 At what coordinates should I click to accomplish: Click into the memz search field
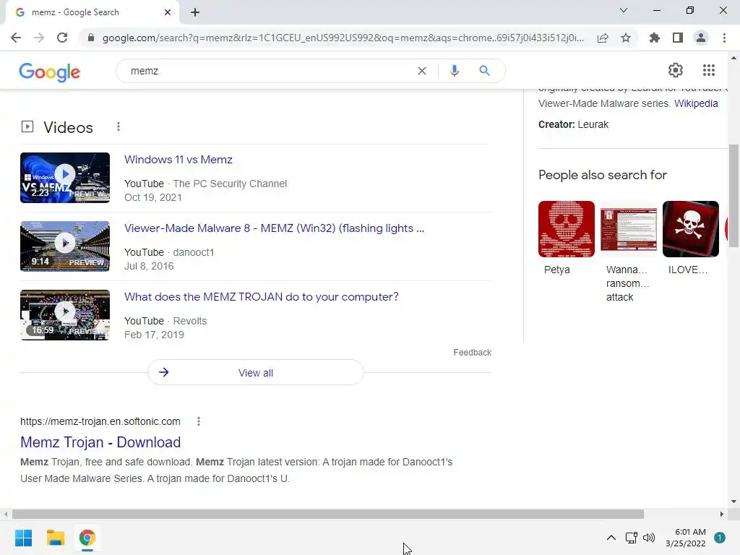[x=269, y=71]
